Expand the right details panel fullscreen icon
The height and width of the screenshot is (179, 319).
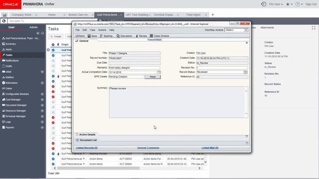[314, 28]
